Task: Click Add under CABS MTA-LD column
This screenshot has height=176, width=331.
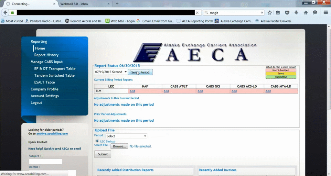Action: 268,91
